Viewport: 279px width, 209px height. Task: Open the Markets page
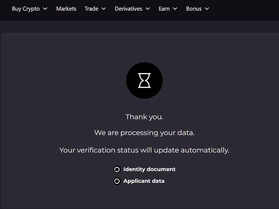[x=66, y=9]
